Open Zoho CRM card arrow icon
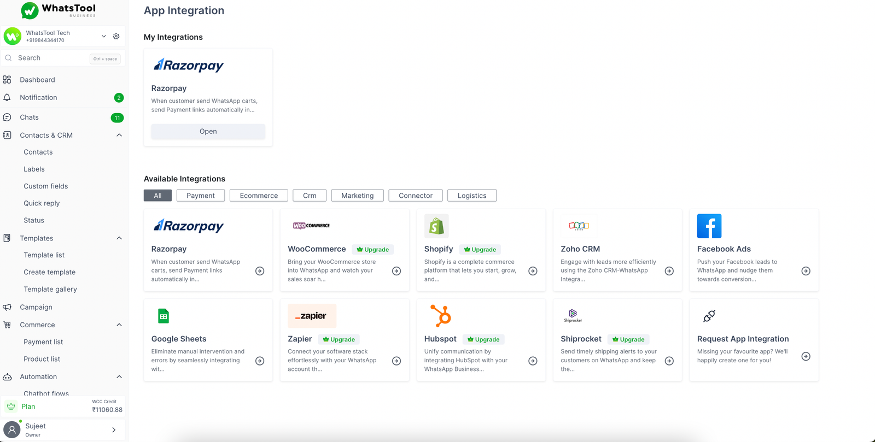 [x=669, y=271]
